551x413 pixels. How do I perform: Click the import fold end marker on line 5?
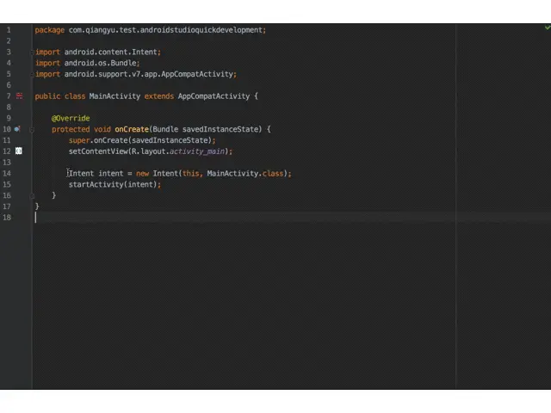[x=32, y=74]
